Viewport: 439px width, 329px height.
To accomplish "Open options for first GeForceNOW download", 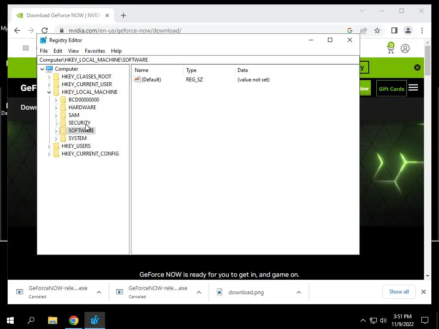I will pos(99,292).
